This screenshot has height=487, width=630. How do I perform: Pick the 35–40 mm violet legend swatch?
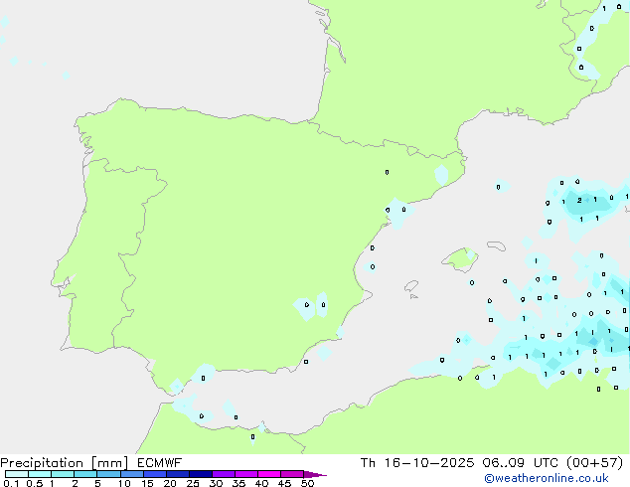click(246, 474)
